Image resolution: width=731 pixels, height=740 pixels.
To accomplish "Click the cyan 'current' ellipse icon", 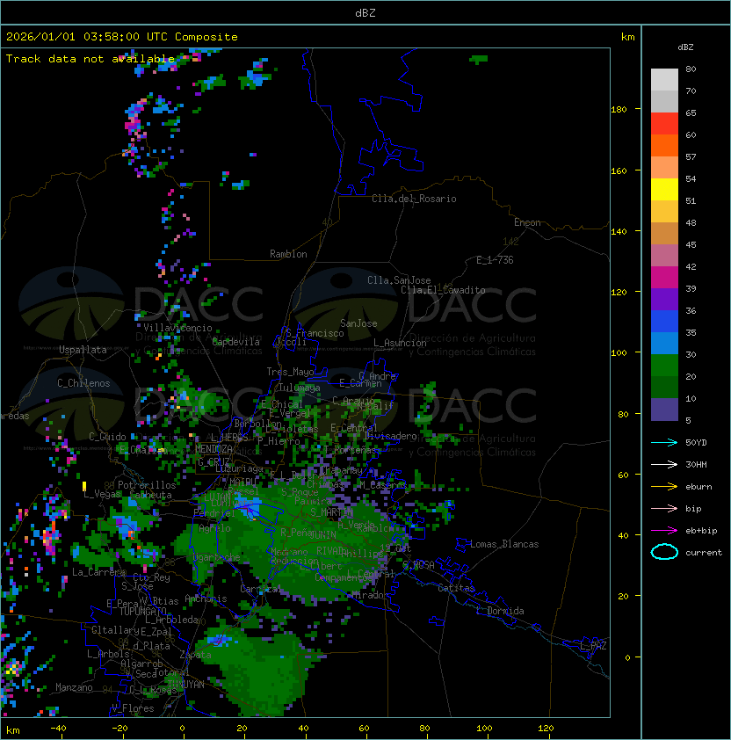I will pyautogui.click(x=664, y=552).
